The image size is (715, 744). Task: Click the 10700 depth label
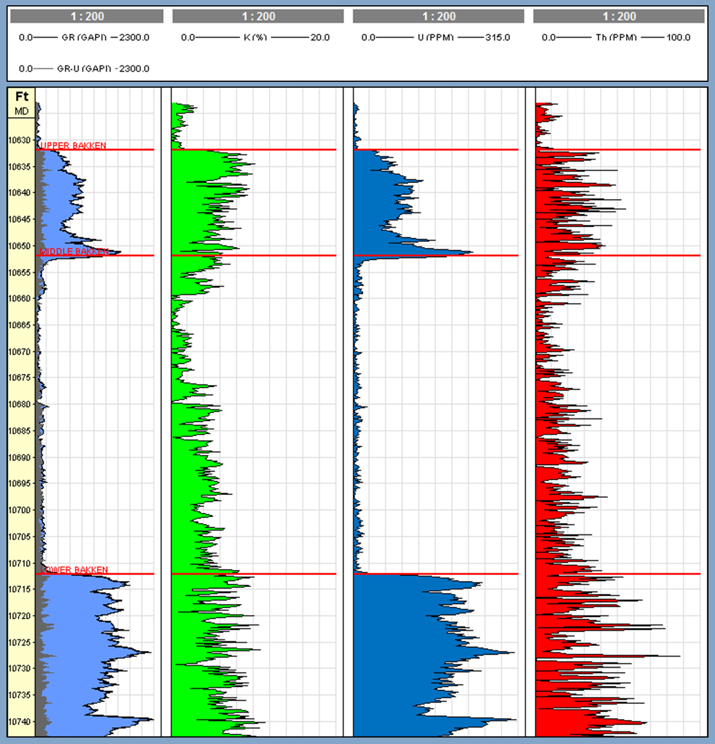click(19, 510)
